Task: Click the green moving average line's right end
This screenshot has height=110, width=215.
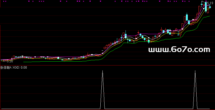Action: click(x=209, y=16)
